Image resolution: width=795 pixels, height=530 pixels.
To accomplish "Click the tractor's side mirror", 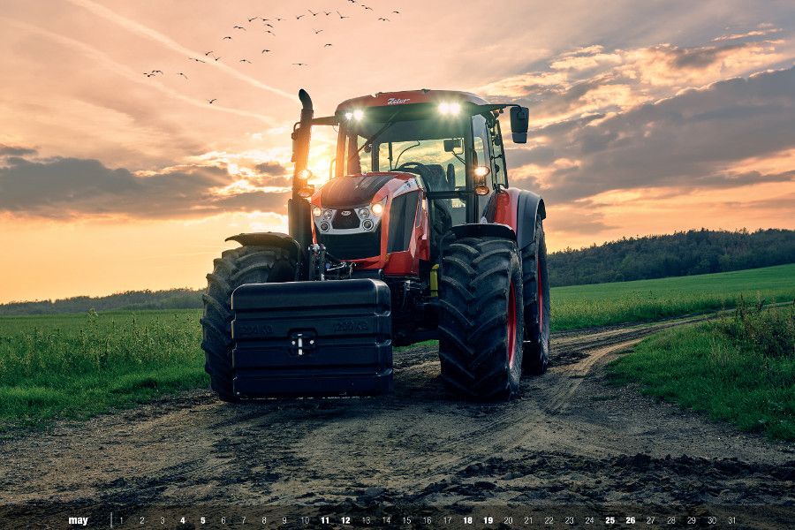I will coord(519,124).
